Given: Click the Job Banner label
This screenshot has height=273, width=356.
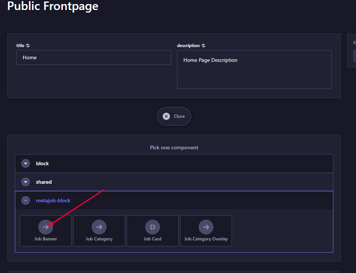Looking at the screenshot, I should point(46,239).
